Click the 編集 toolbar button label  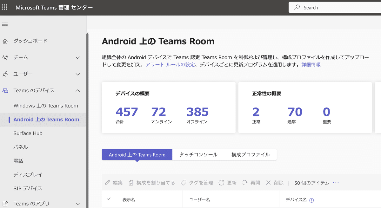point(118,183)
